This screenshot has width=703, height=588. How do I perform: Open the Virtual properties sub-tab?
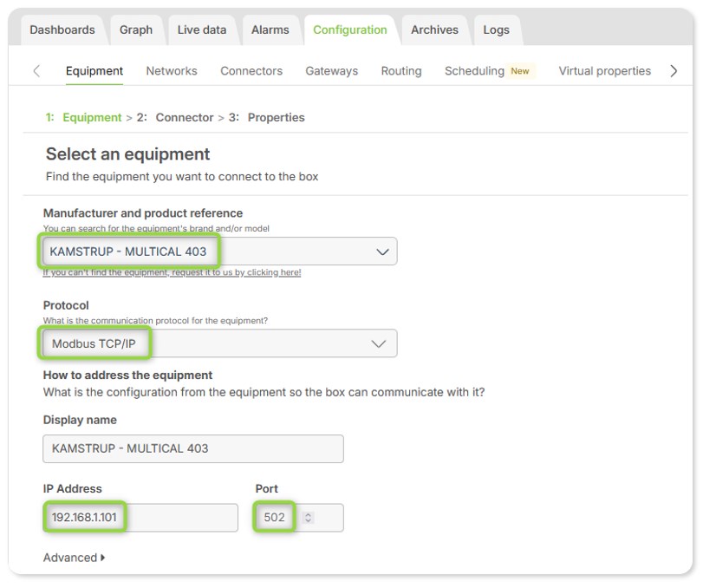point(605,71)
